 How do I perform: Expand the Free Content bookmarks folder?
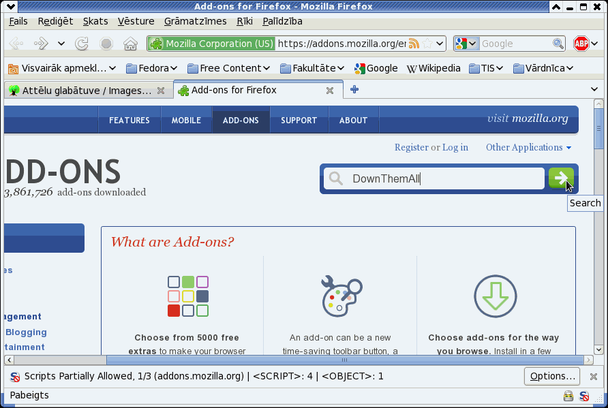click(229, 68)
